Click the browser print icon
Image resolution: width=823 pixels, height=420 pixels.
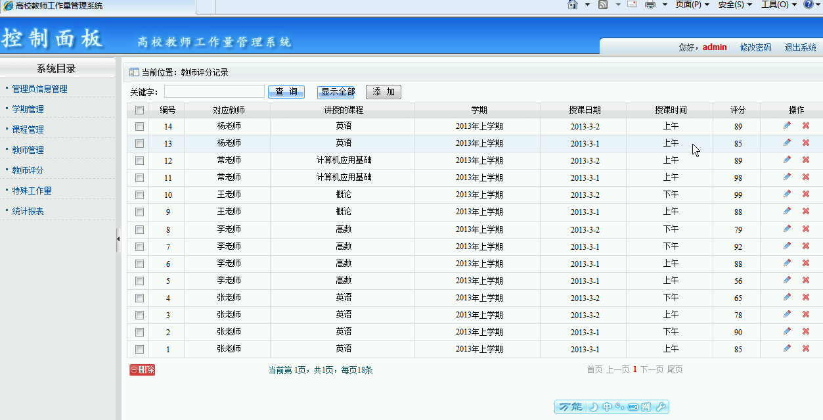point(650,5)
